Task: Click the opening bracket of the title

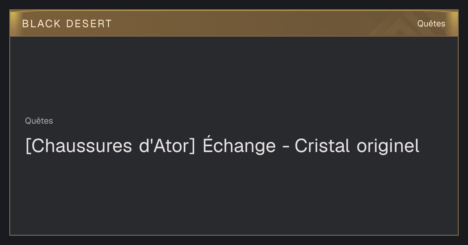Action: pos(28,146)
